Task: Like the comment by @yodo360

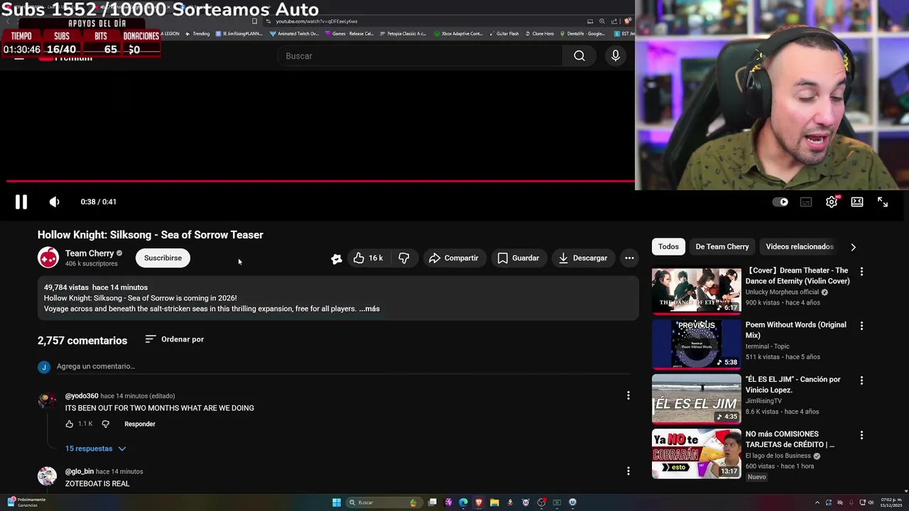Action: pos(70,424)
